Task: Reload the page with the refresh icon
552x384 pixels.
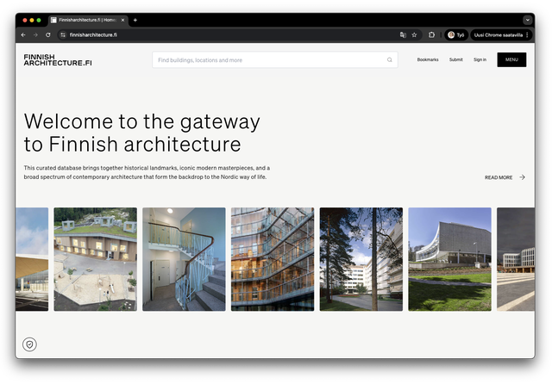Action: point(48,35)
